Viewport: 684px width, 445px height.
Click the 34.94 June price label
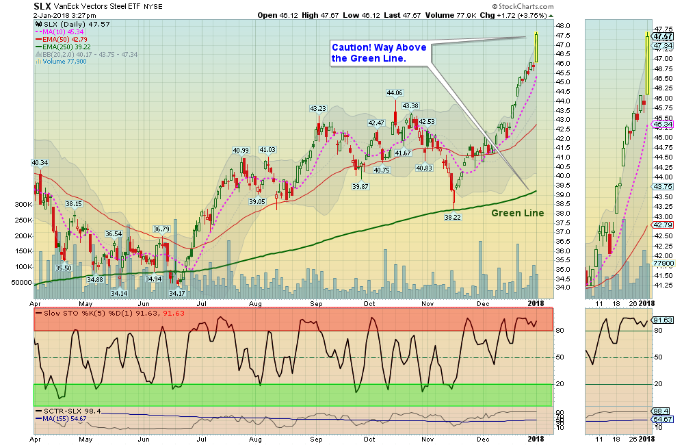153,279
